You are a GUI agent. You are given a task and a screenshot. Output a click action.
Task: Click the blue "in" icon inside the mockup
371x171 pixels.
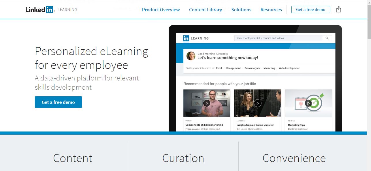[x=186, y=38]
